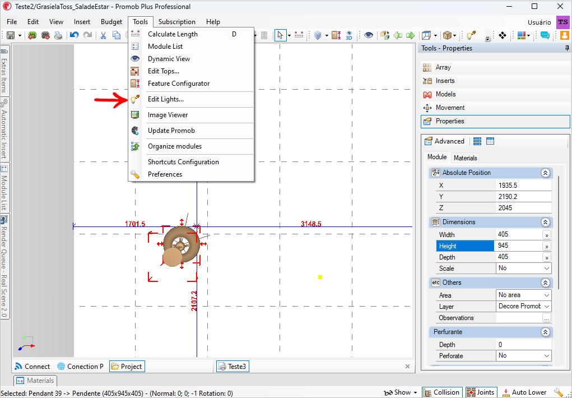
Task: Switch to the Materials properties tab
Action: 465,158
